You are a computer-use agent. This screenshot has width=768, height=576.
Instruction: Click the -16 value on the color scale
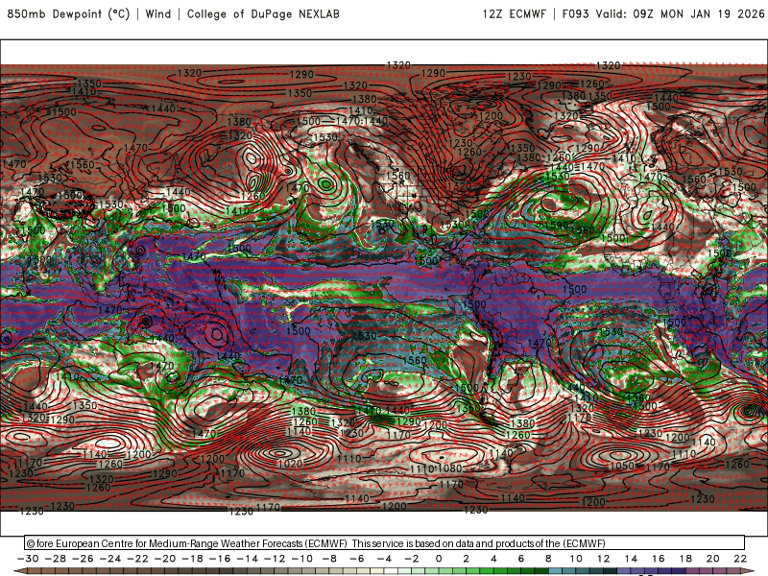tap(221, 559)
